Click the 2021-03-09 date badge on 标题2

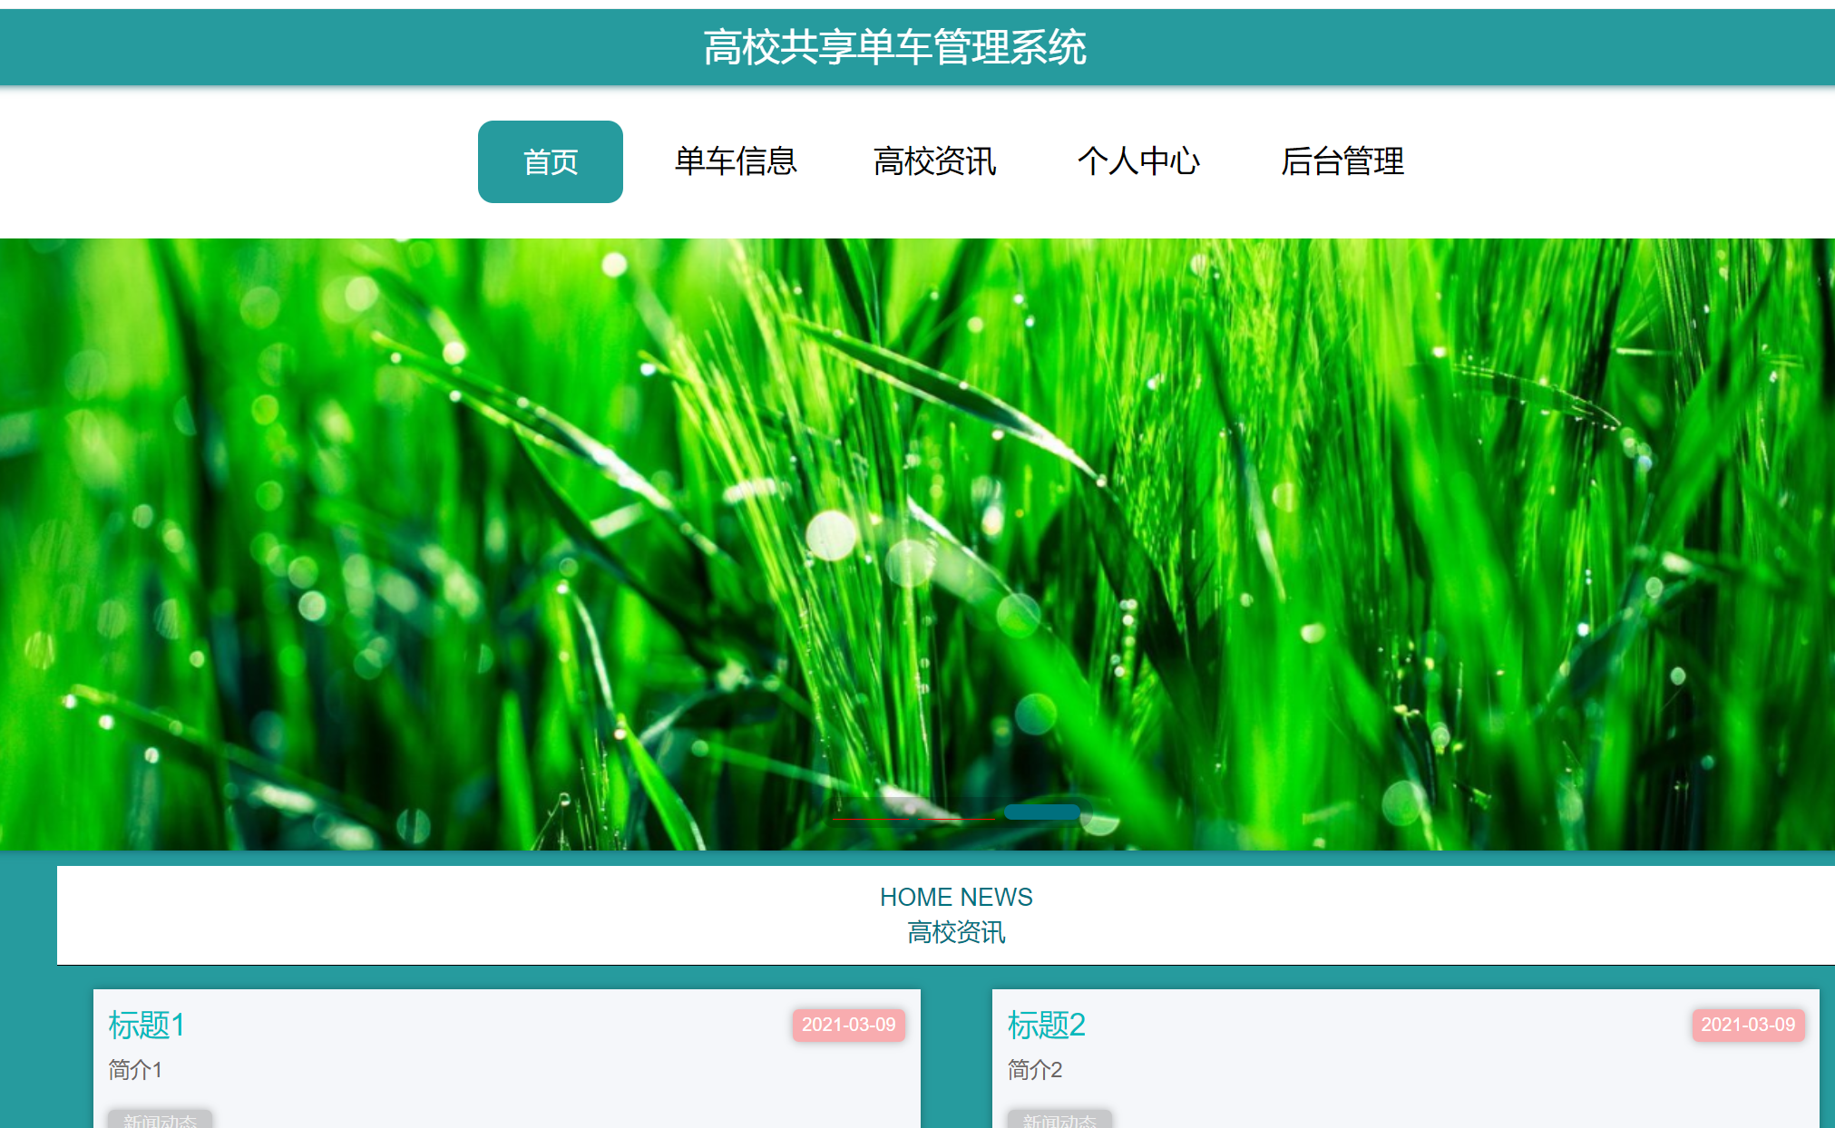1747,1025
